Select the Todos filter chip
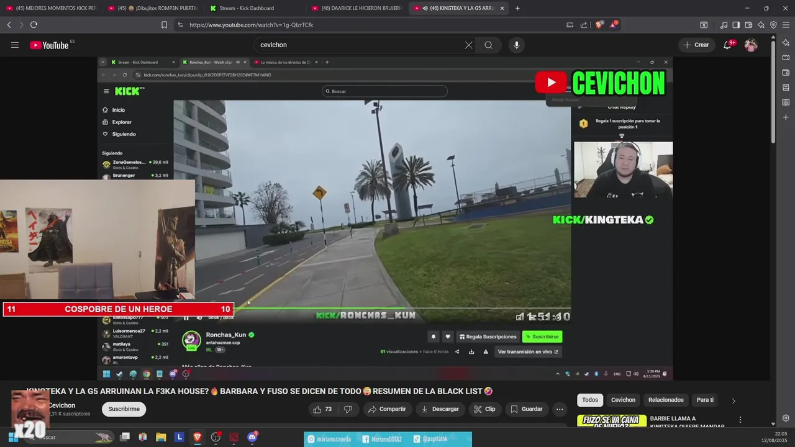The width and height of the screenshot is (795, 447). click(x=590, y=400)
